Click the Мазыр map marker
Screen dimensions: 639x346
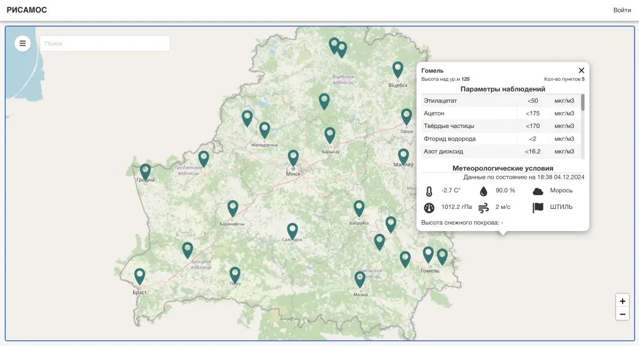[x=360, y=278]
